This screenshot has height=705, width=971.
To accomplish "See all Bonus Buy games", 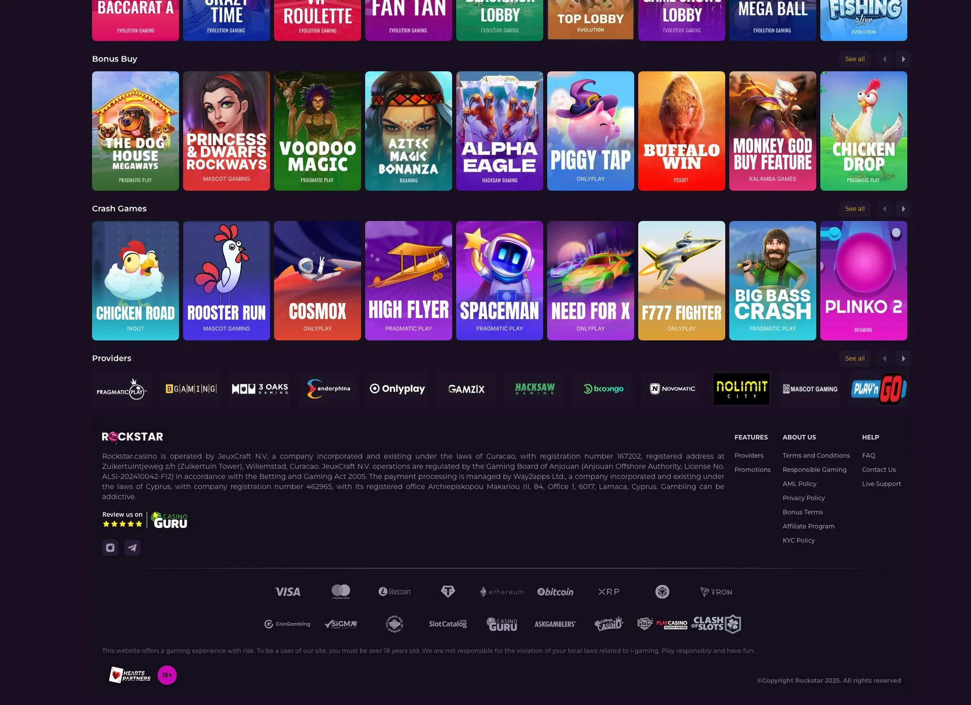I will (x=855, y=59).
